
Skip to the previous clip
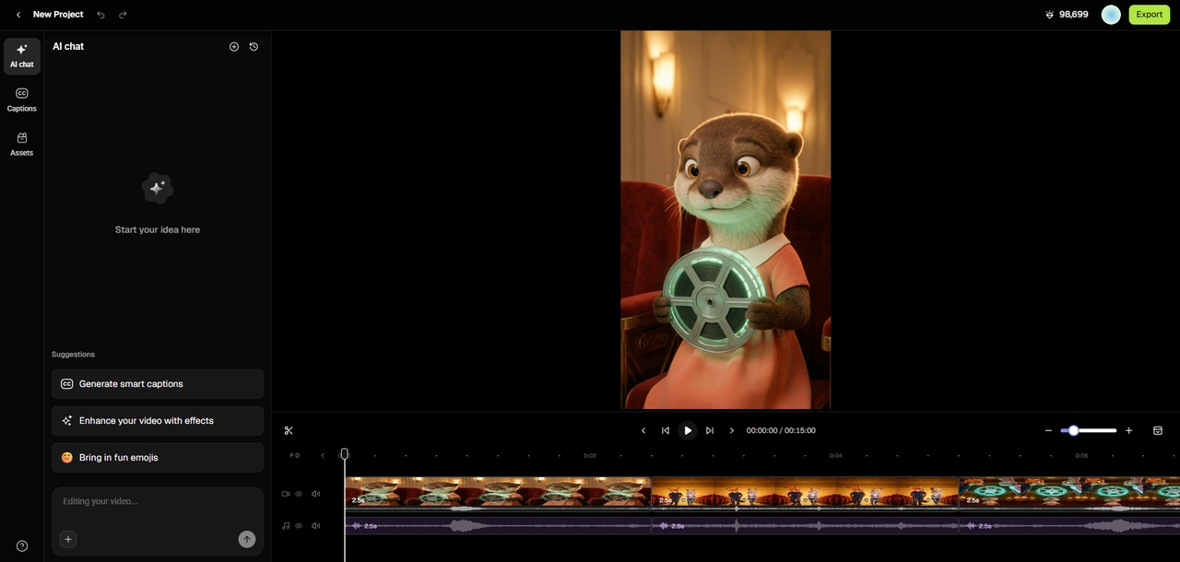pos(666,430)
